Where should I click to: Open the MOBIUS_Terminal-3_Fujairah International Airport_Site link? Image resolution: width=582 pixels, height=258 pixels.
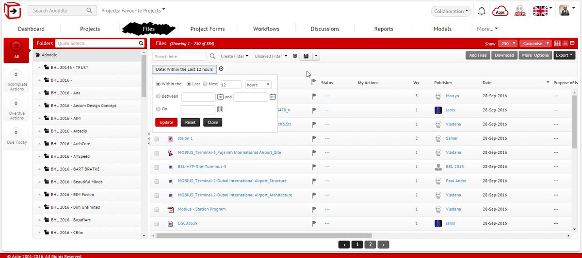229,152
